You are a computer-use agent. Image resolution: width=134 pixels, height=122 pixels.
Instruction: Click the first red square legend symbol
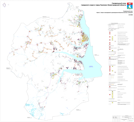click(110, 32)
